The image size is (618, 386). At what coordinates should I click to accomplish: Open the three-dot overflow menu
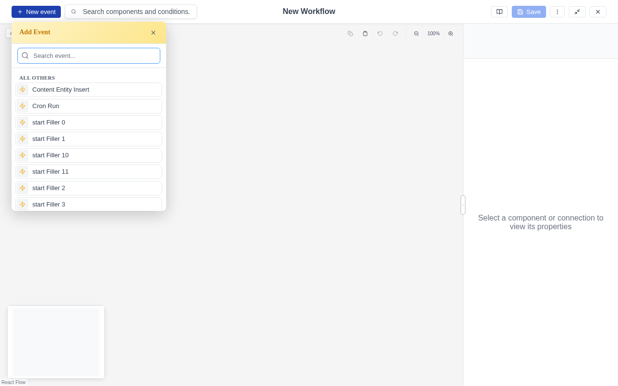[557, 12]
